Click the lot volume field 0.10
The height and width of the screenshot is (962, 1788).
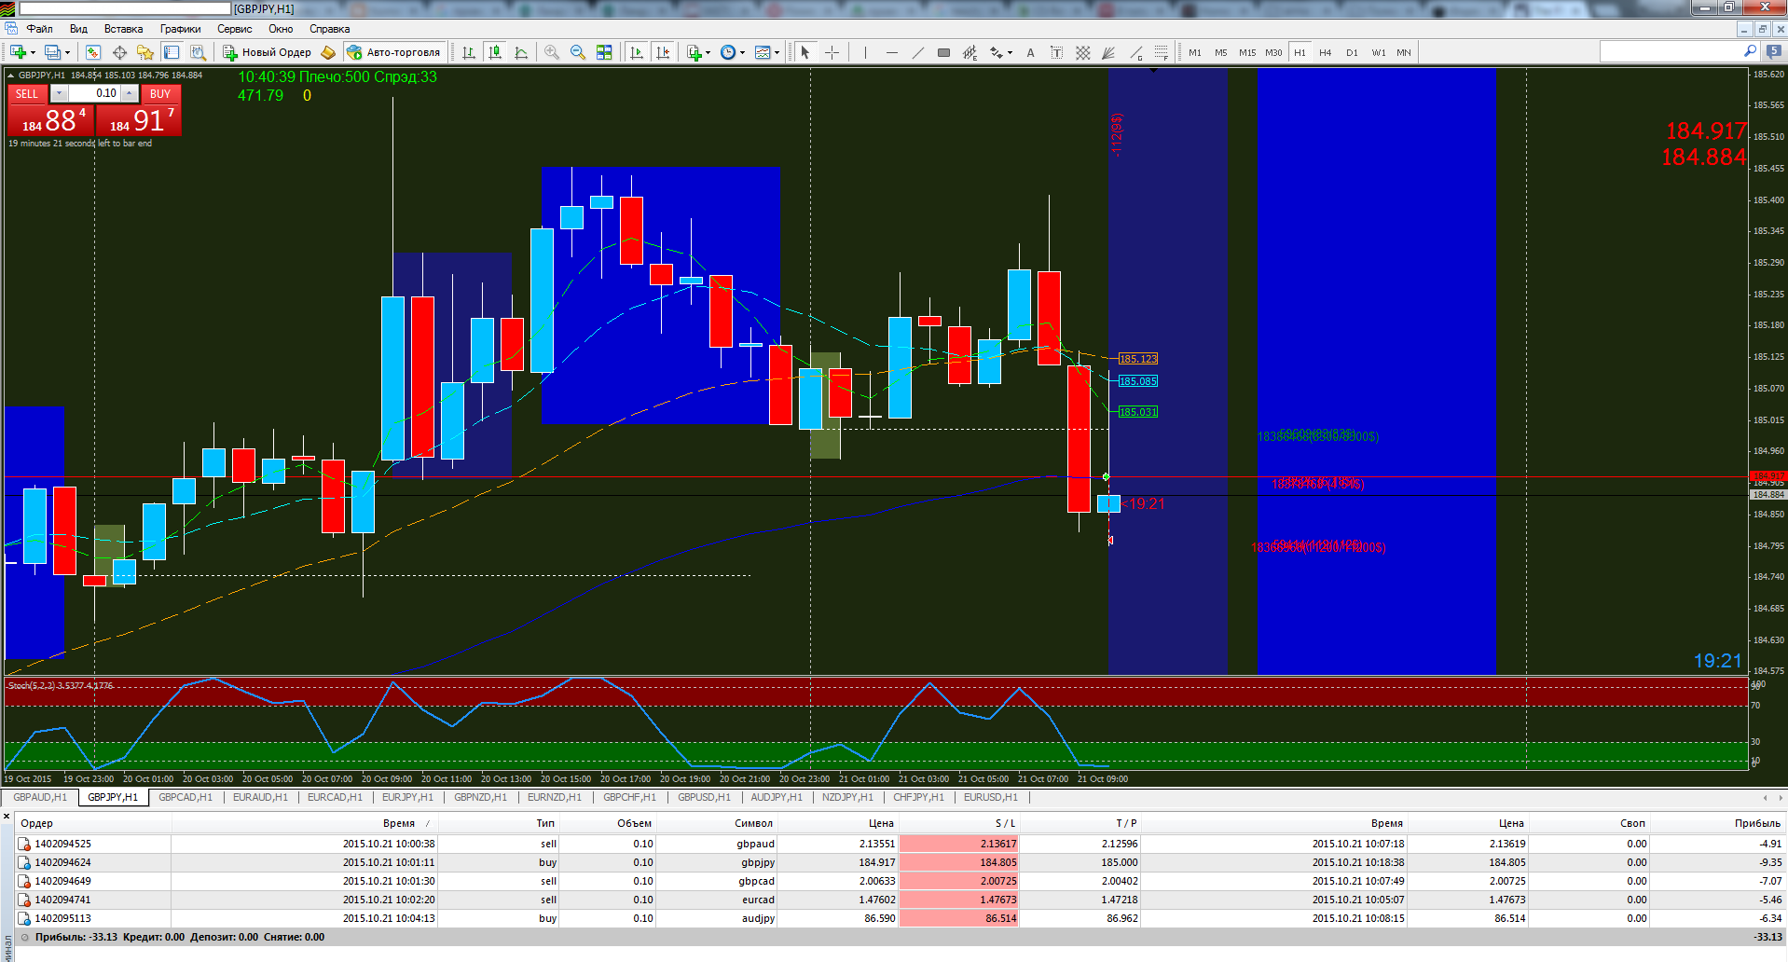[94, 93]
